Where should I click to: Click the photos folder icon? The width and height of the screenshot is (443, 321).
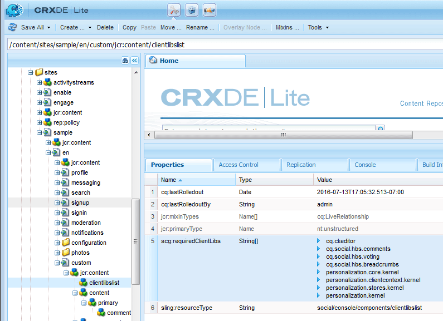pos(66,253)
